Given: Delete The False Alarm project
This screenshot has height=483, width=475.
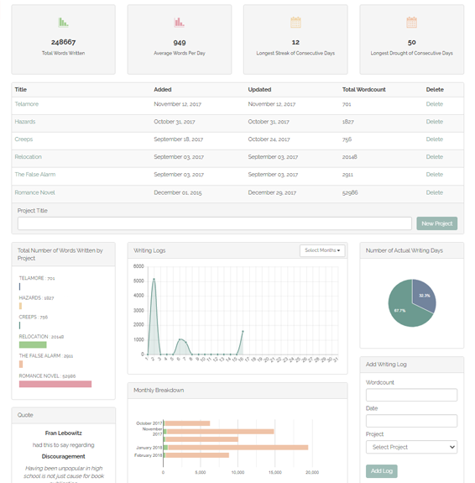Looking at the screenshot, I should 435,175.
